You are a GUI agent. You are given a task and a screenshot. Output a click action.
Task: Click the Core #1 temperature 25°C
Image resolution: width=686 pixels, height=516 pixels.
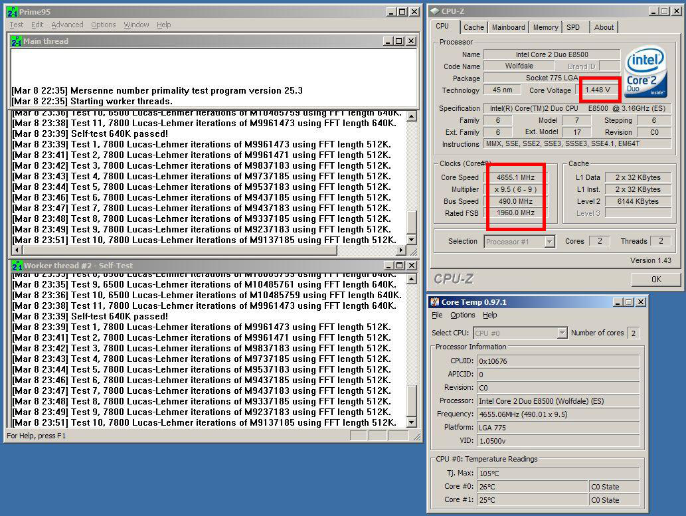(533, 500)
